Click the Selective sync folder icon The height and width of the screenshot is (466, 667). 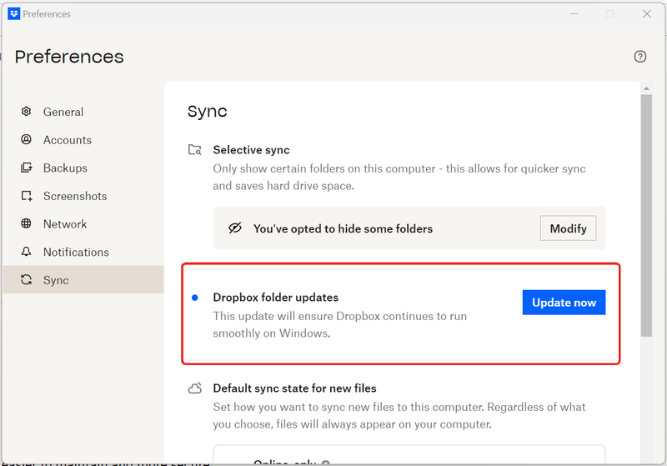coord(194,150)
